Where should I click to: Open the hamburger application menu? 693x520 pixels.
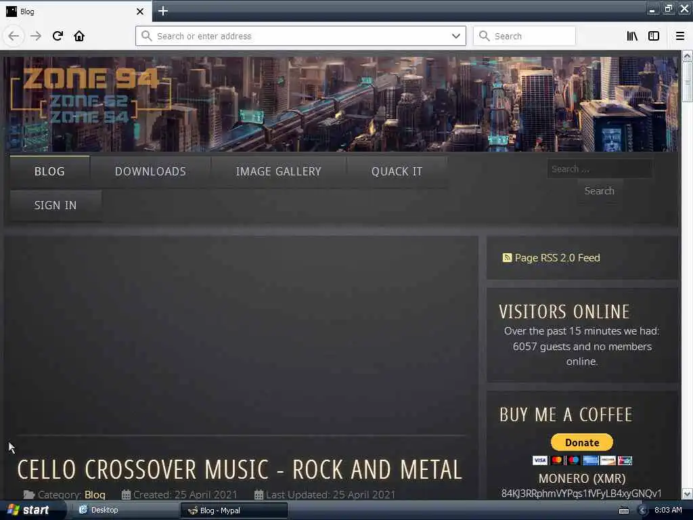pos(680,36)
